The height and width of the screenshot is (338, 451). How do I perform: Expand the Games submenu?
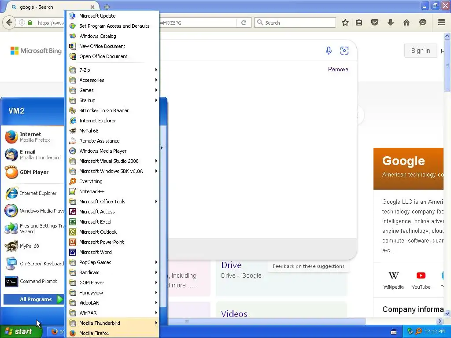(x=113, y=90)
